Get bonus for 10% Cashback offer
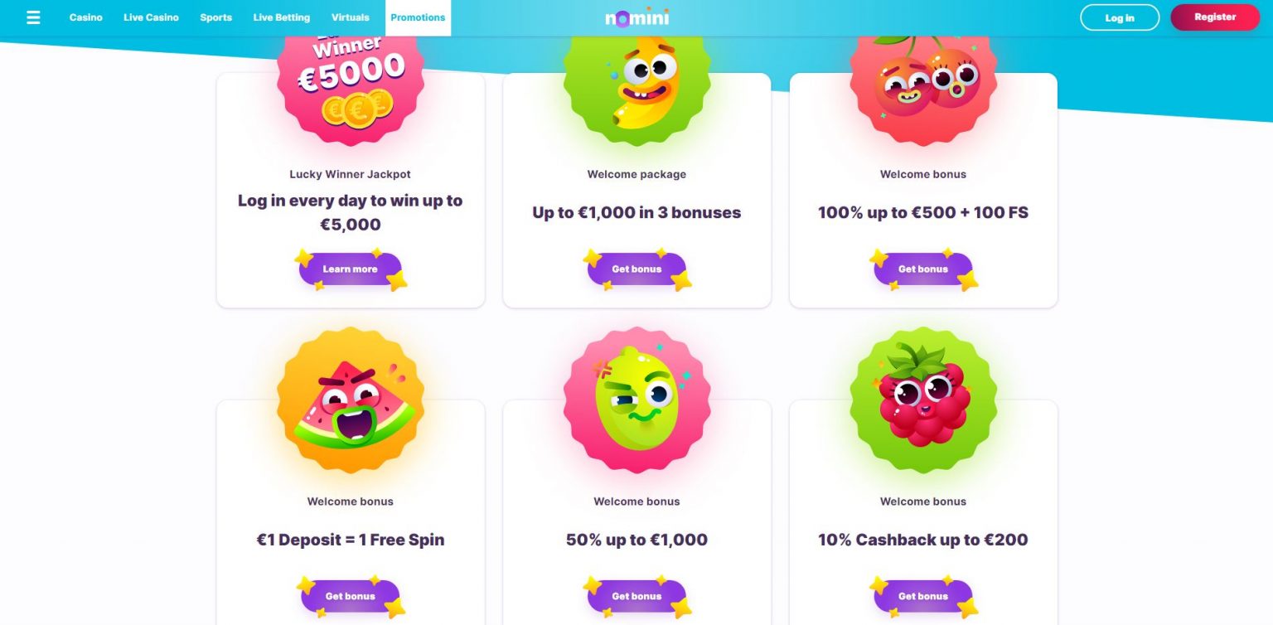The image size is (1273, 625). tap(923, 596)
